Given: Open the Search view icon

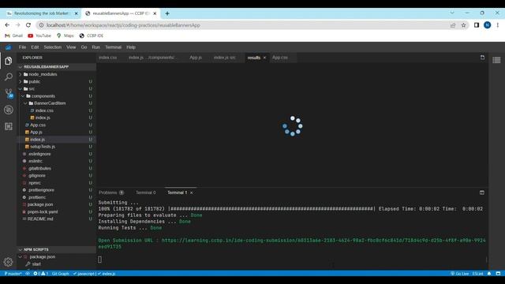Looking at the screenshot, I should point(9,77).
